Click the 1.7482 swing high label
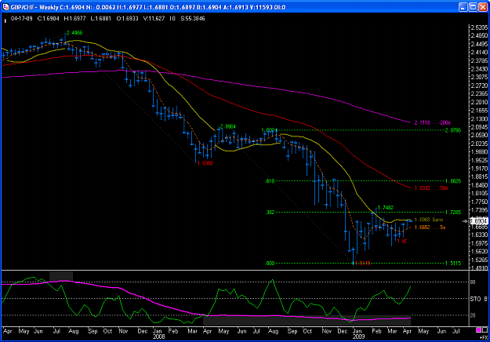The image size is (490, 342). (x=386, y=208)
